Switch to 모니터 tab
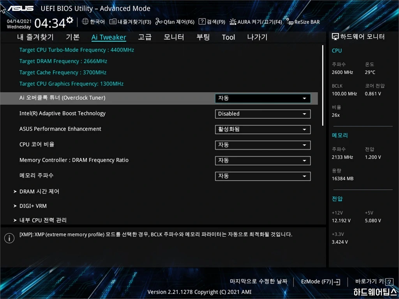Image resolution: width=399 pixels, height=299 pixels. (174, 37)
